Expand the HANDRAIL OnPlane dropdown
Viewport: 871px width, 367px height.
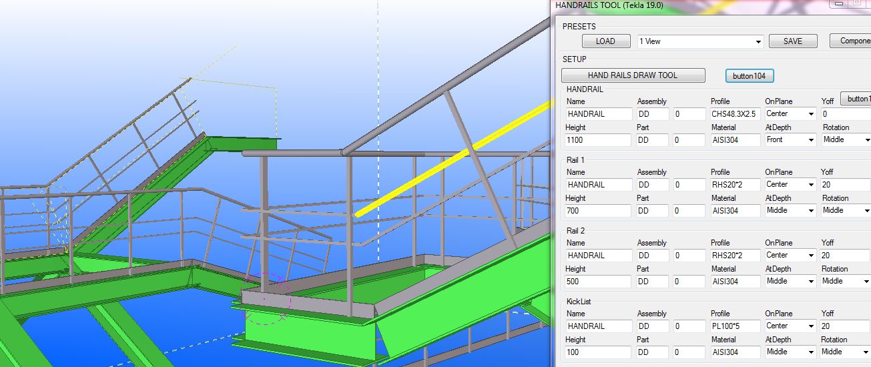pyautogui.click(x=790, y=114)
